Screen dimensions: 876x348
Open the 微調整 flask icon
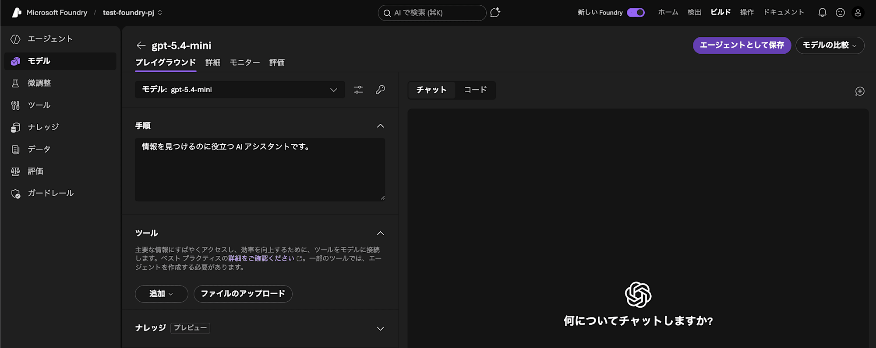pos(15,83)
